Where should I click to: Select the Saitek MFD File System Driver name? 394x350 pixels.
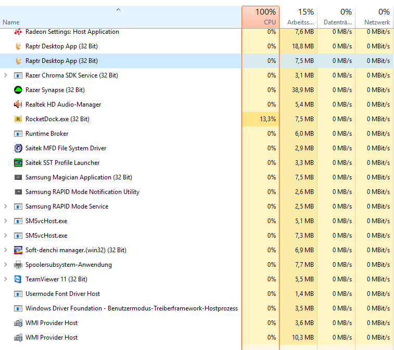(x=66, y=148)
